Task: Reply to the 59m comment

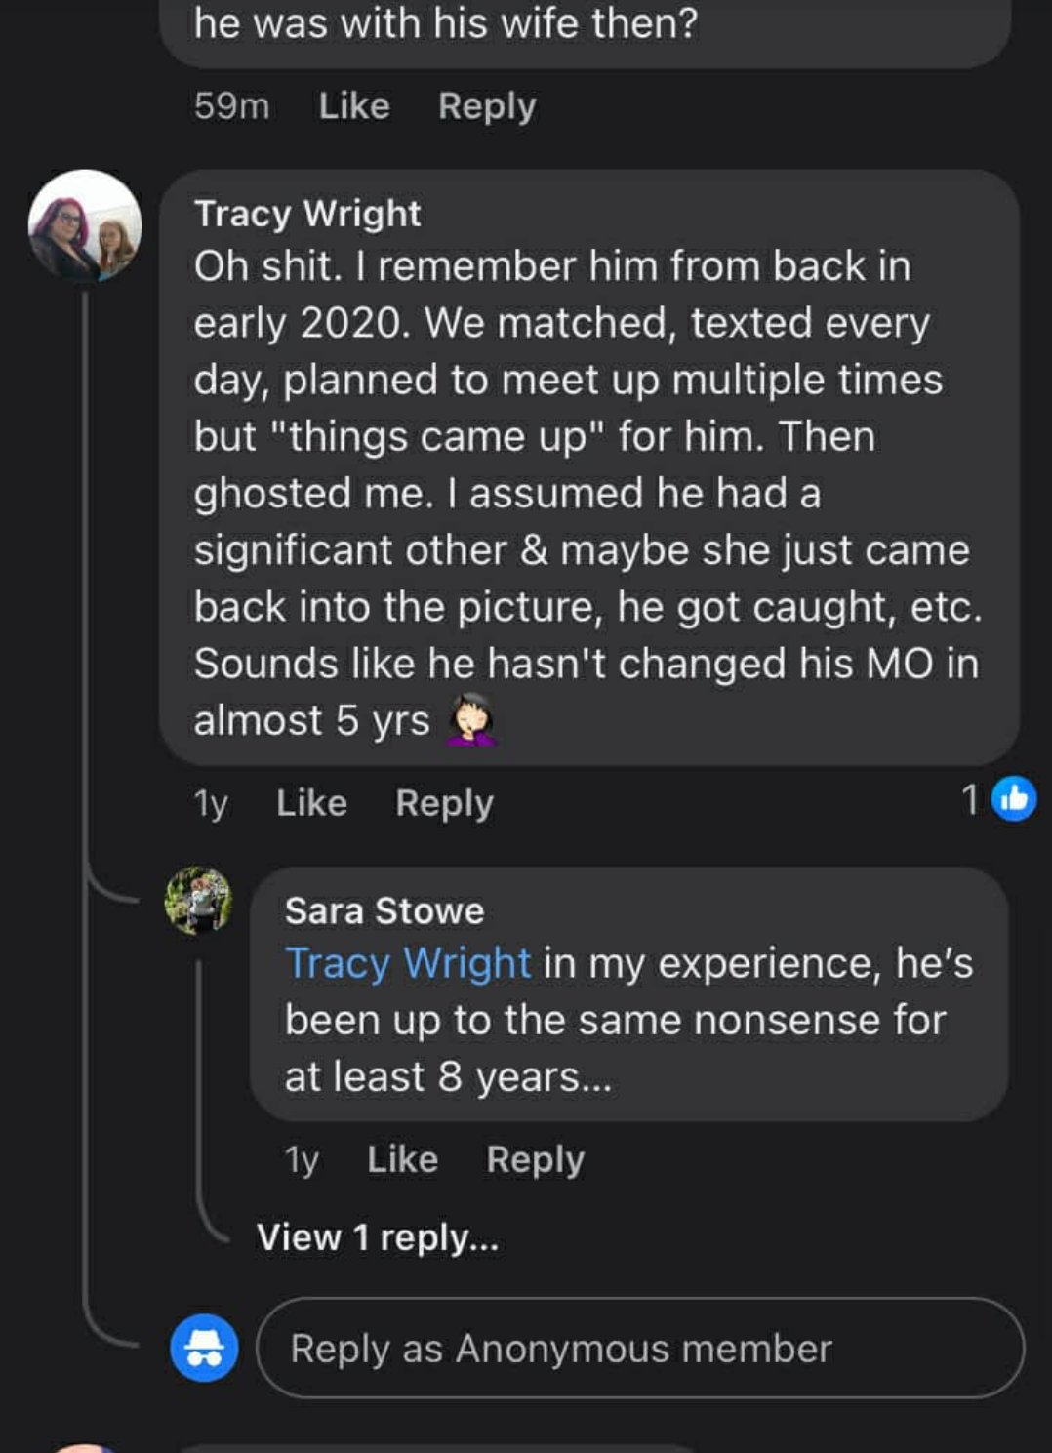Action: pos(487,106)
